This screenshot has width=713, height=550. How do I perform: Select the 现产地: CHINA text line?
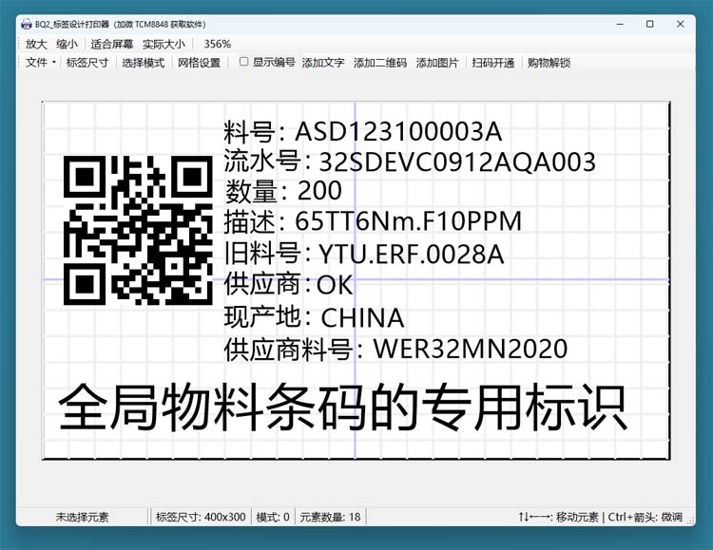click(315, 317)
